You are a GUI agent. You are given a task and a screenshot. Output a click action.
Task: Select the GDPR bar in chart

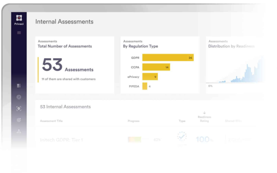tap(168, 58)
